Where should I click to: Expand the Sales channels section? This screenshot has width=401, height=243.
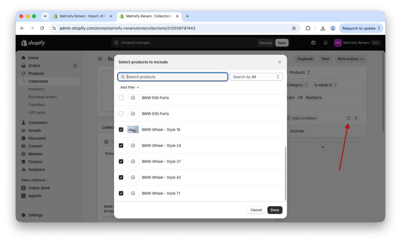click(35, 180)
